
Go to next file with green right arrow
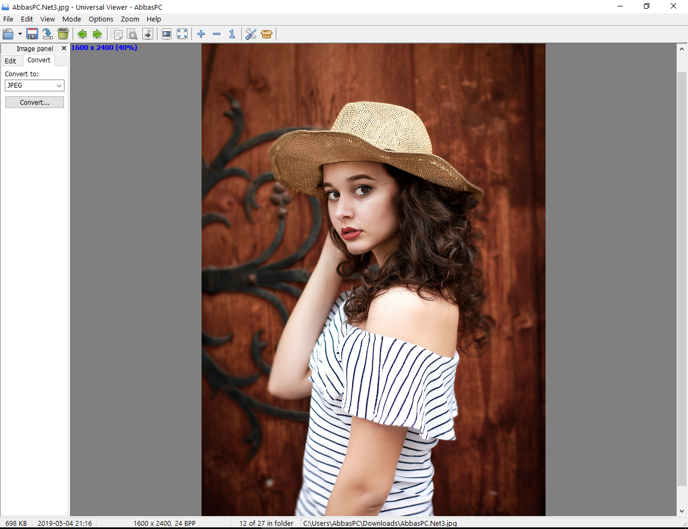pyautogui.click(x=97, y=34)
